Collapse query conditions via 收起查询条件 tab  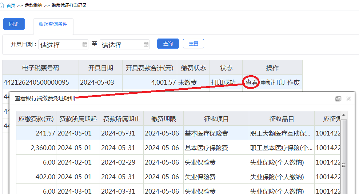click(x=53, y=24)
